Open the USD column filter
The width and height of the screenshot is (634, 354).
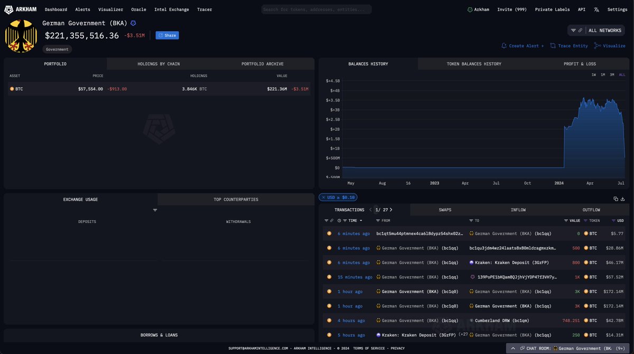point(613,221)
